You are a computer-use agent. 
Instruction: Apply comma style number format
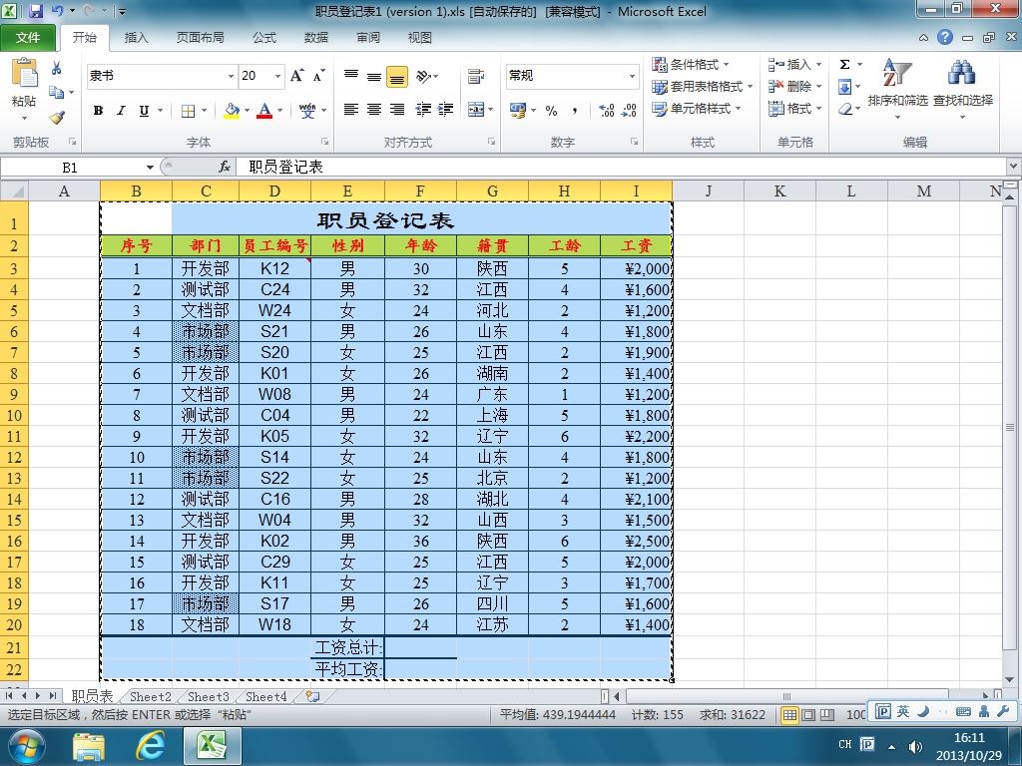pyautogui.click(x=574, y=110)
